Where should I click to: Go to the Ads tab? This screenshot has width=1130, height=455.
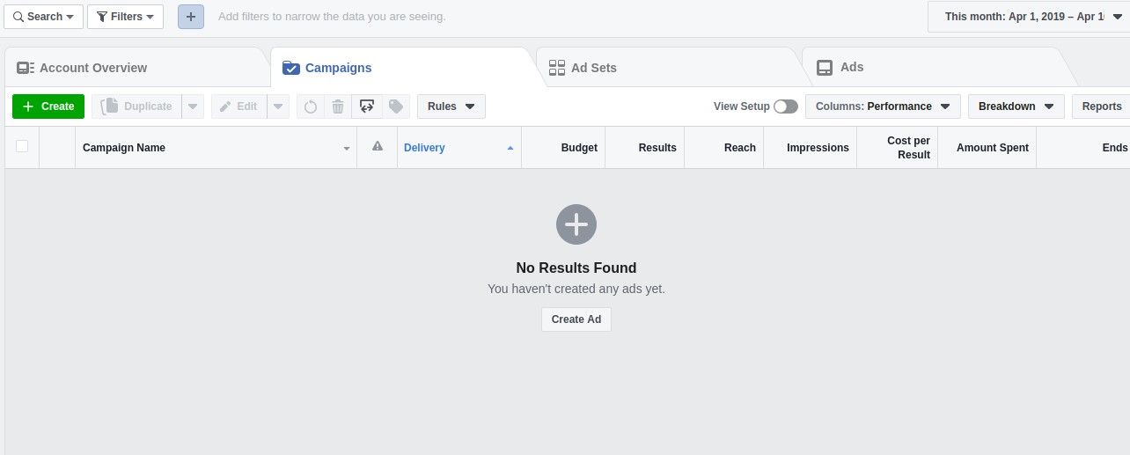[x=851, y=68]
